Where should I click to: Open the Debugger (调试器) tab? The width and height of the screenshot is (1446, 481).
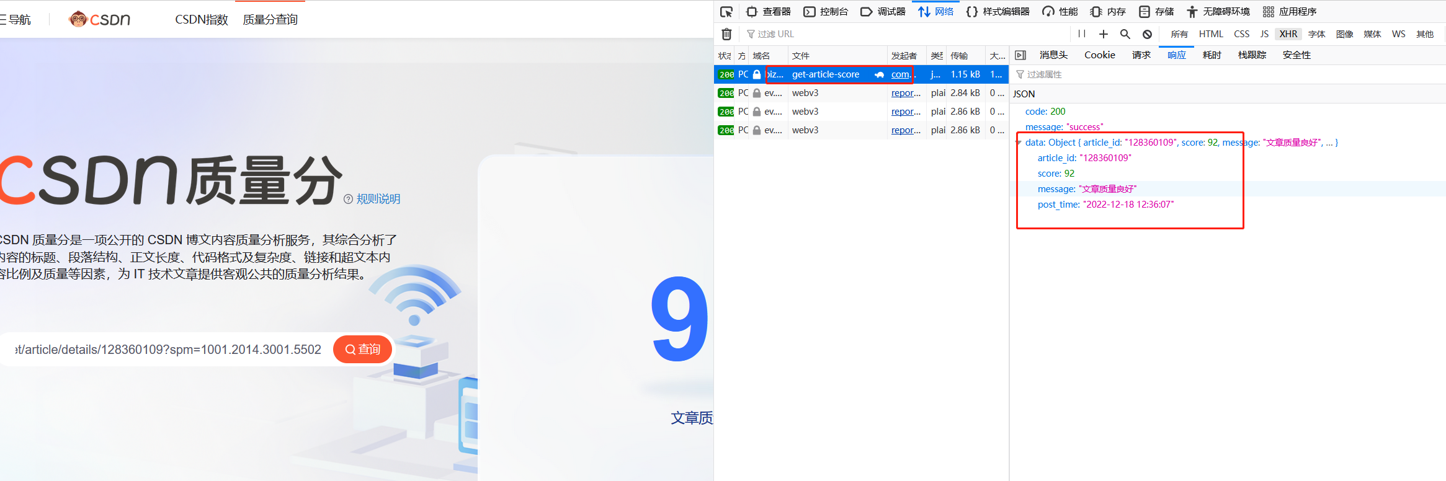click(883, 12)
